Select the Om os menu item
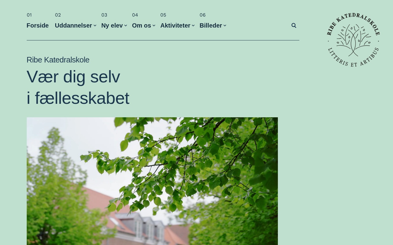 (x=142, y=25)
